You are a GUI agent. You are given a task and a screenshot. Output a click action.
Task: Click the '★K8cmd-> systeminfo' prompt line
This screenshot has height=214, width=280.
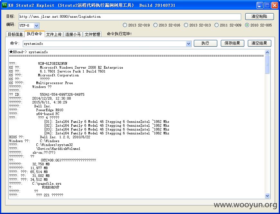coord(29,52)
